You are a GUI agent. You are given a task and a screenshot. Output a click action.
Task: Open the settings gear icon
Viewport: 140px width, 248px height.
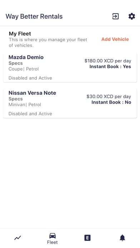coord(131,16)
